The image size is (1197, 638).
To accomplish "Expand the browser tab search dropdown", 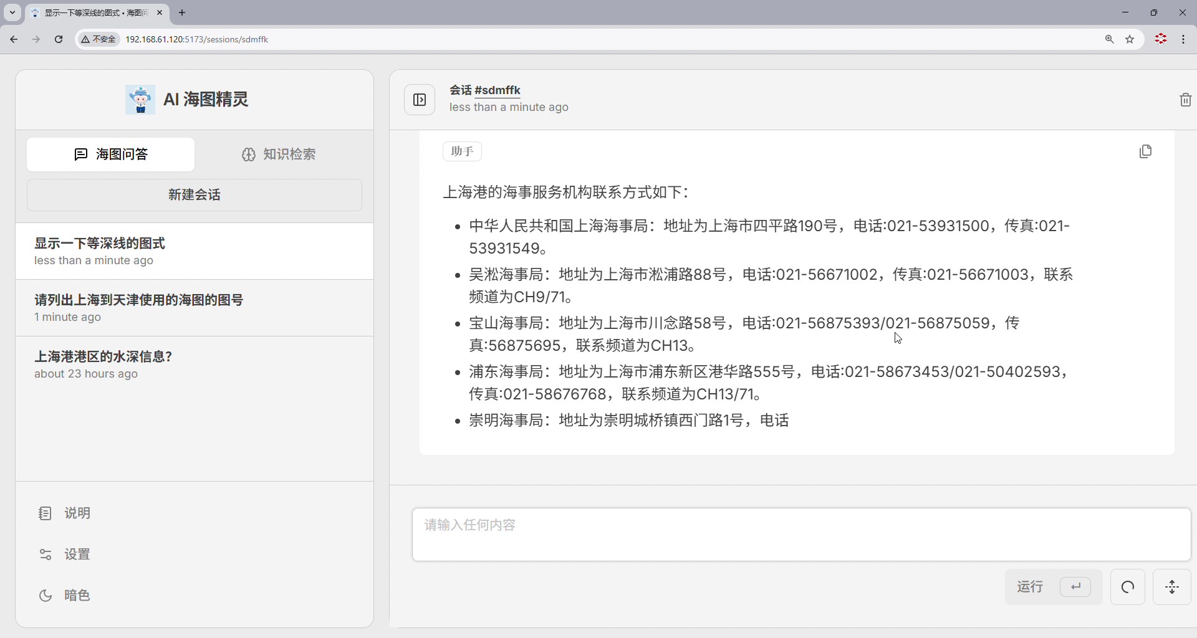I will (12, 12).
